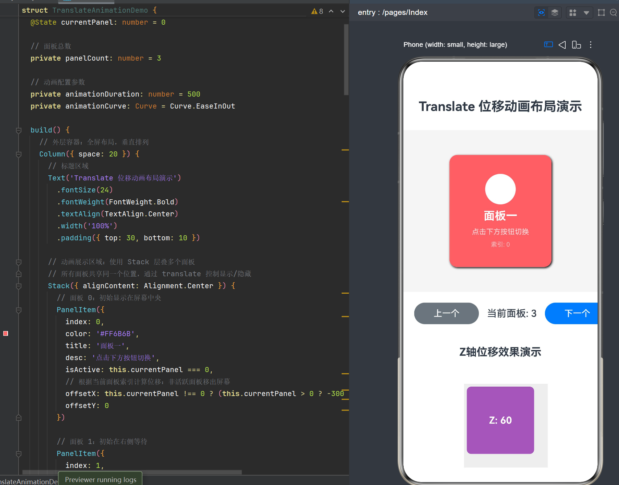This screenshot has height=485, width=619.
Task: Click the Z轴位移效果演示 heading in preview
Action: [500, 352]
